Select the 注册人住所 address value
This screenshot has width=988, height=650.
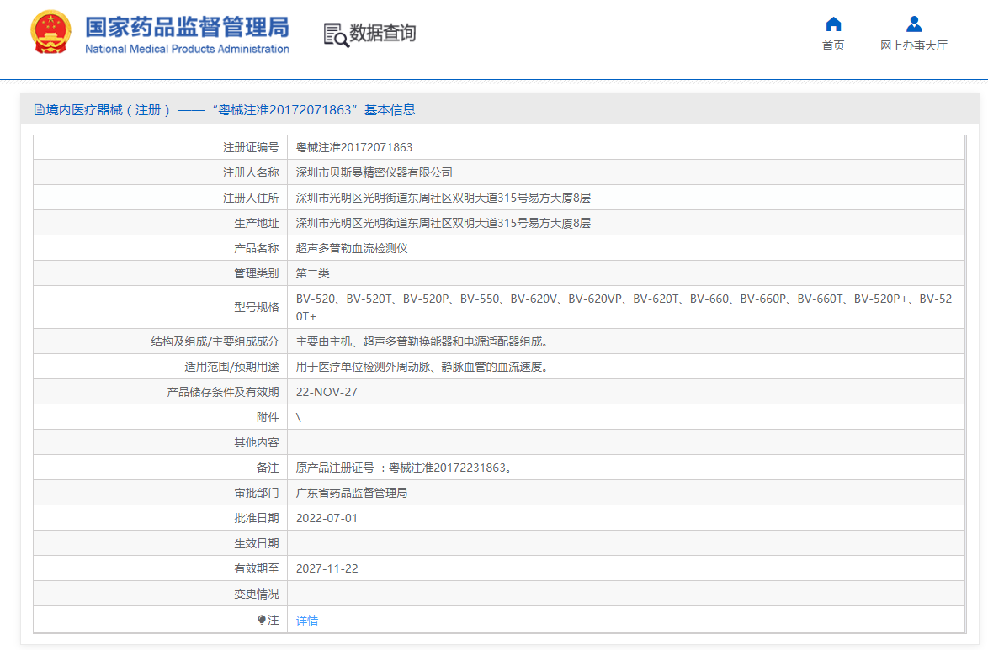pos(443,197)
